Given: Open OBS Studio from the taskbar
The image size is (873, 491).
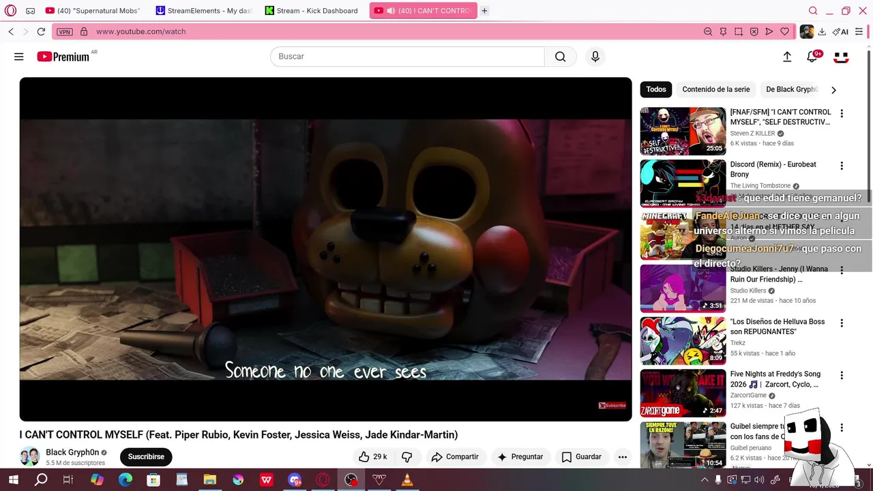Looking at the screenshot, I should pyautogui.click(x=351, y=480).
